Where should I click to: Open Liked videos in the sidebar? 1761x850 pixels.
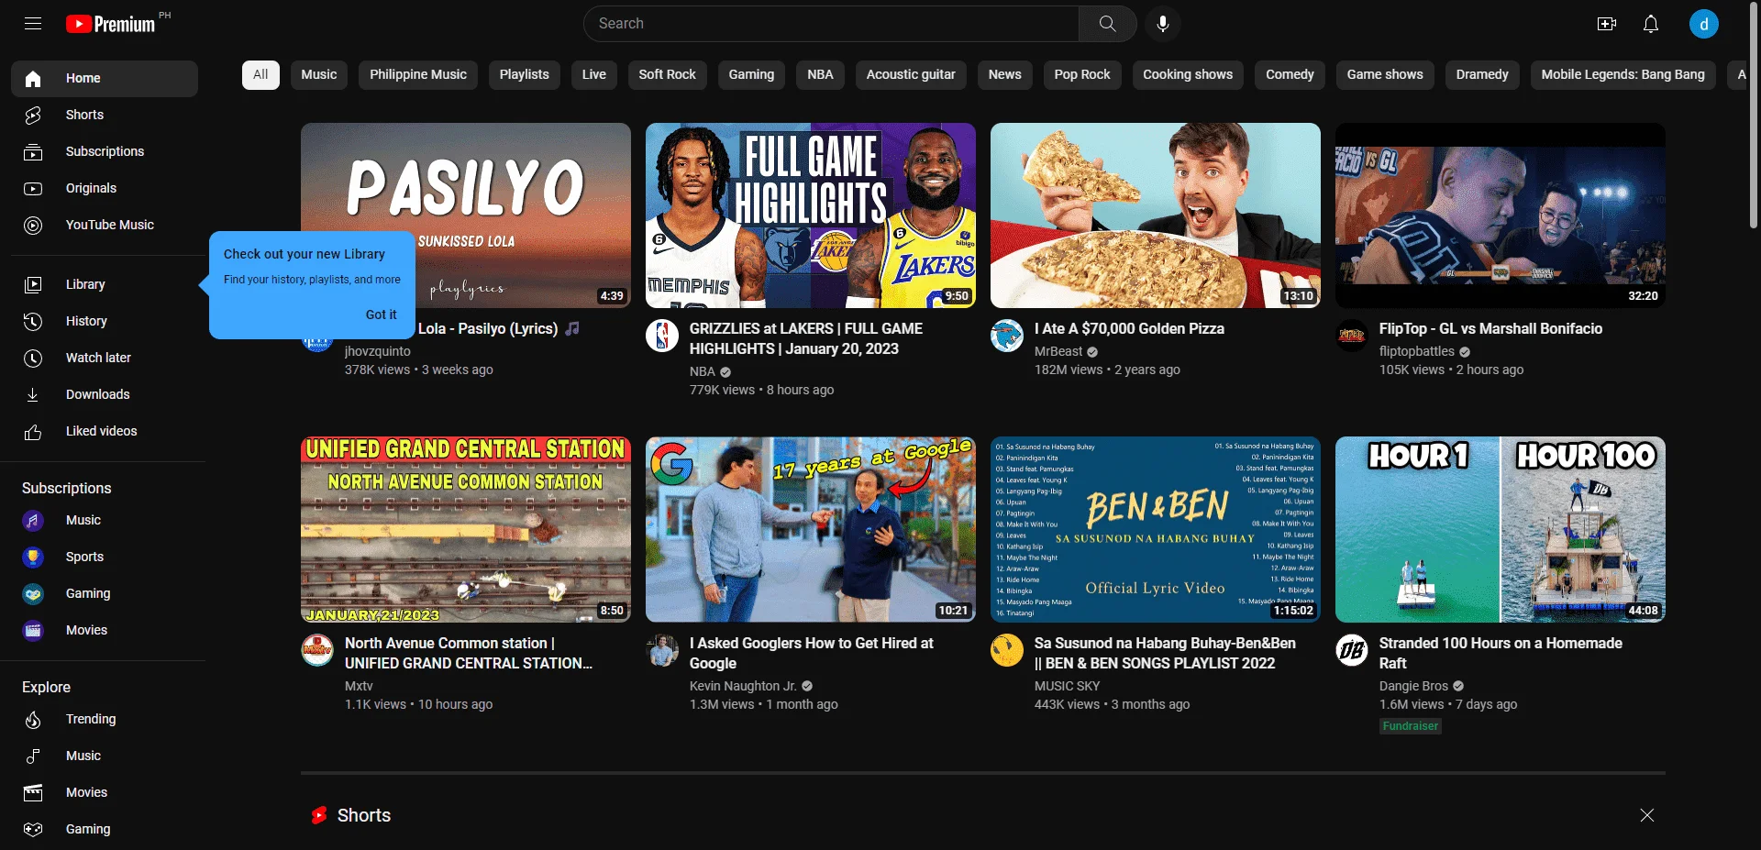click(105, 432)
